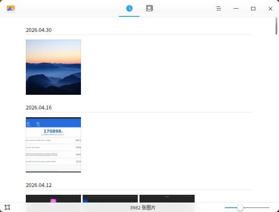Open the 170898 benchmark screenshot thumbnail
Image resolution: width=279 pixels, height=212 pixels.
point(53,145)
